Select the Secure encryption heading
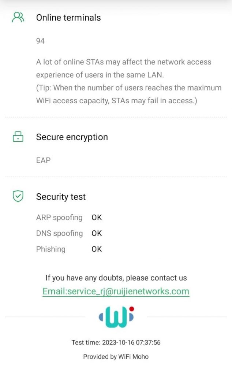This screenshot has width=232, height=375. (72, 137)
